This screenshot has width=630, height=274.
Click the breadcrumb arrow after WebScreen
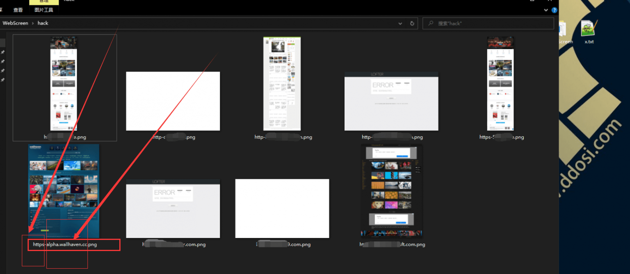point(33,23)
